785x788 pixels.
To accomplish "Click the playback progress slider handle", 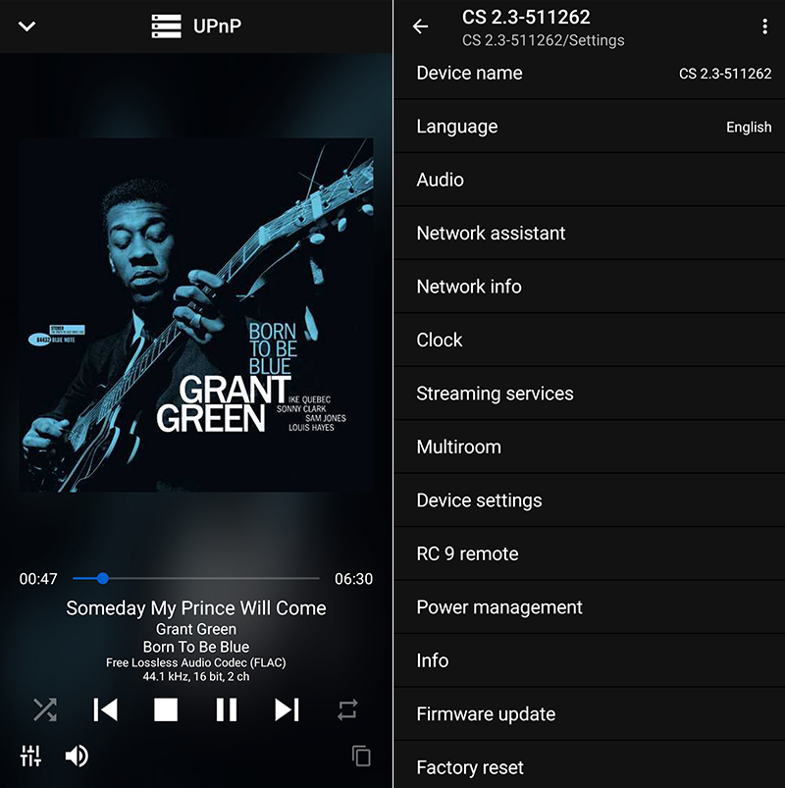I will [x=102, y=578].
